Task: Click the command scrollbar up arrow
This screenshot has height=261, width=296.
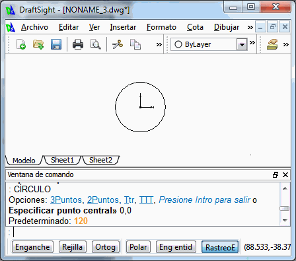Action: (285, 188)
